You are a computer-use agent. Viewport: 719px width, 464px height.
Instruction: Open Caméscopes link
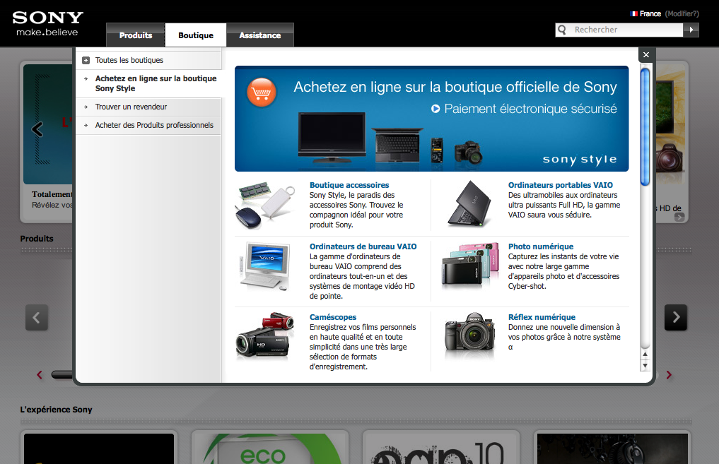[x=332, y=317]
